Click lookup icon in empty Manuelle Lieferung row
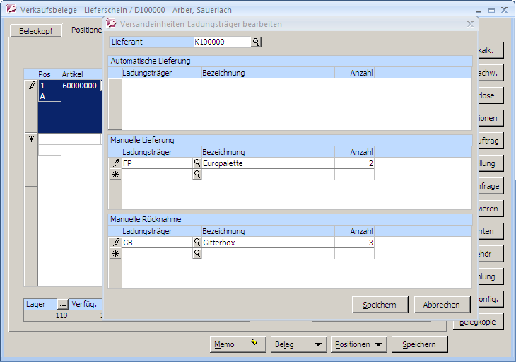The width and height of the screenshot is (516, 362). [x=197, y=175]
